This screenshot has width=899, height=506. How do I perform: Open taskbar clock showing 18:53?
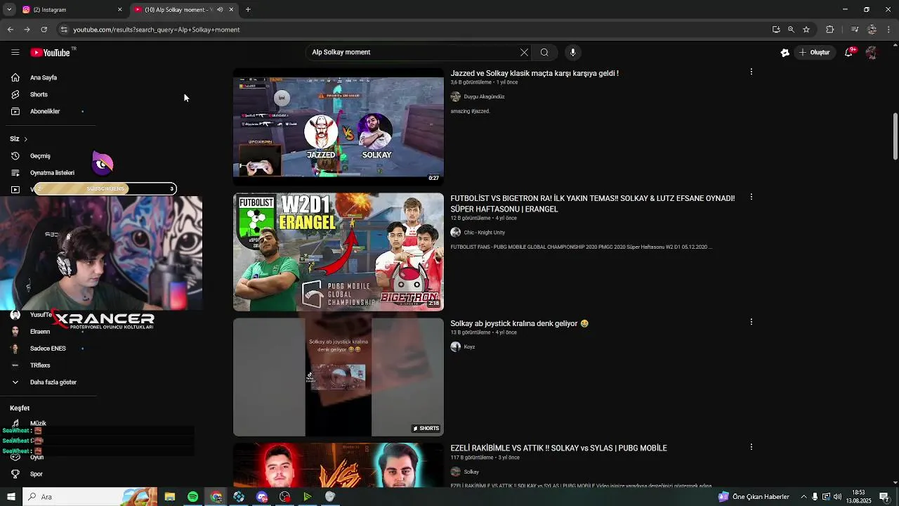click(x=859, y=497)
